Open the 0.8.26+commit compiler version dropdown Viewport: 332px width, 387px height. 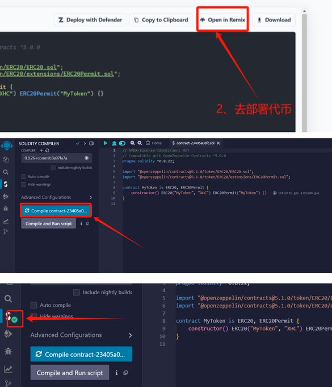56,158
